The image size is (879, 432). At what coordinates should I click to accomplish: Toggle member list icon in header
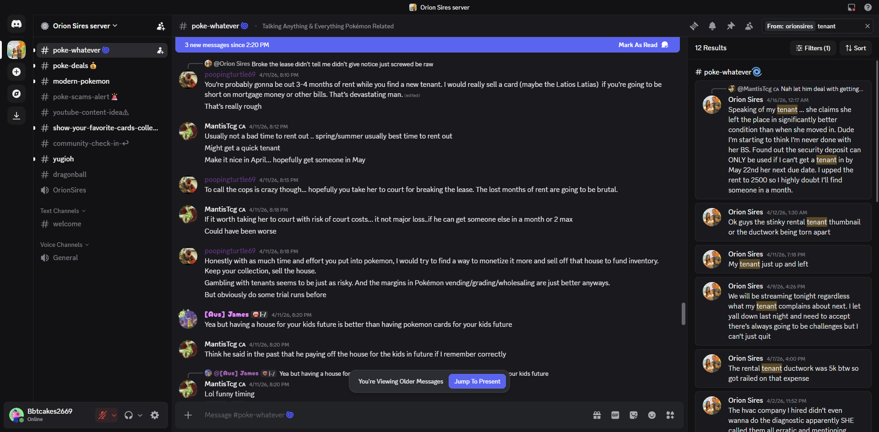point(749,26)
